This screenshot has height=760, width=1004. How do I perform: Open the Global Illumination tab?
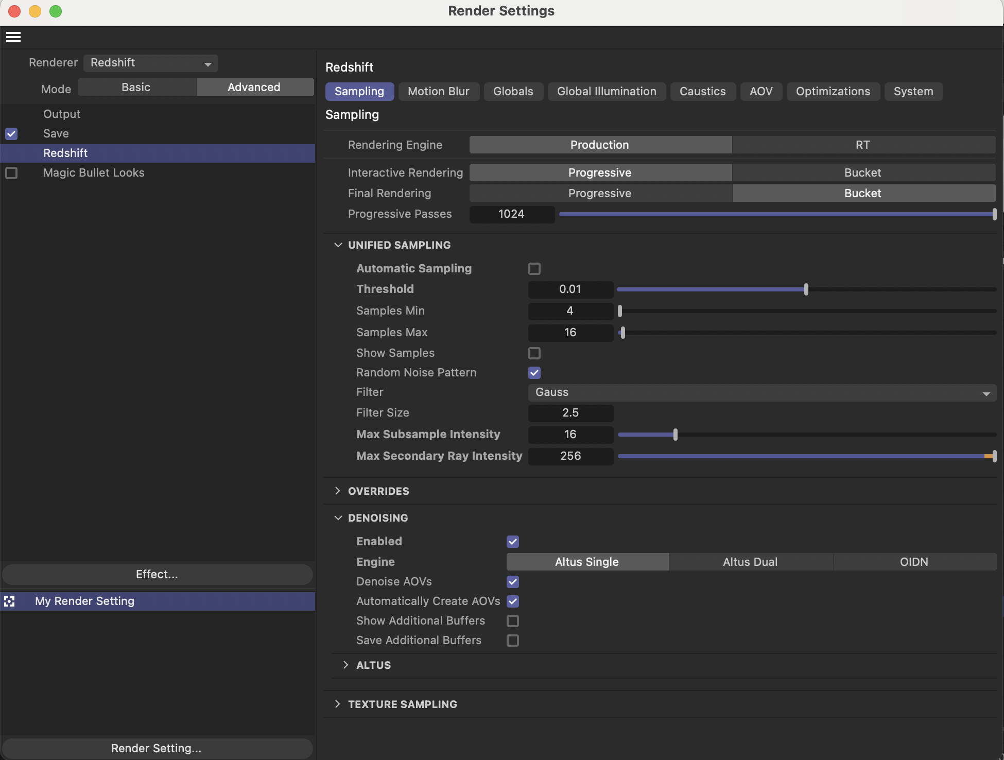click(607, 92)
